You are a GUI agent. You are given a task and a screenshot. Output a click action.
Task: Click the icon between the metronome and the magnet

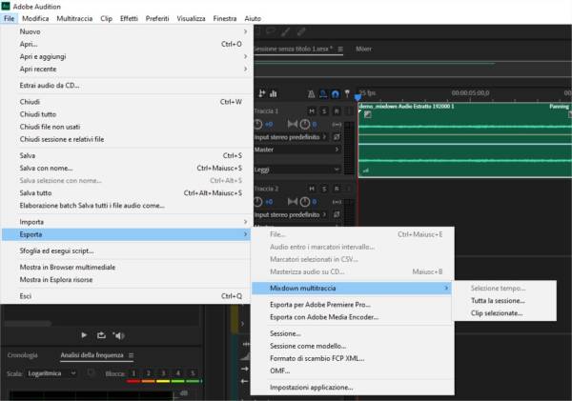click(323, 94)
